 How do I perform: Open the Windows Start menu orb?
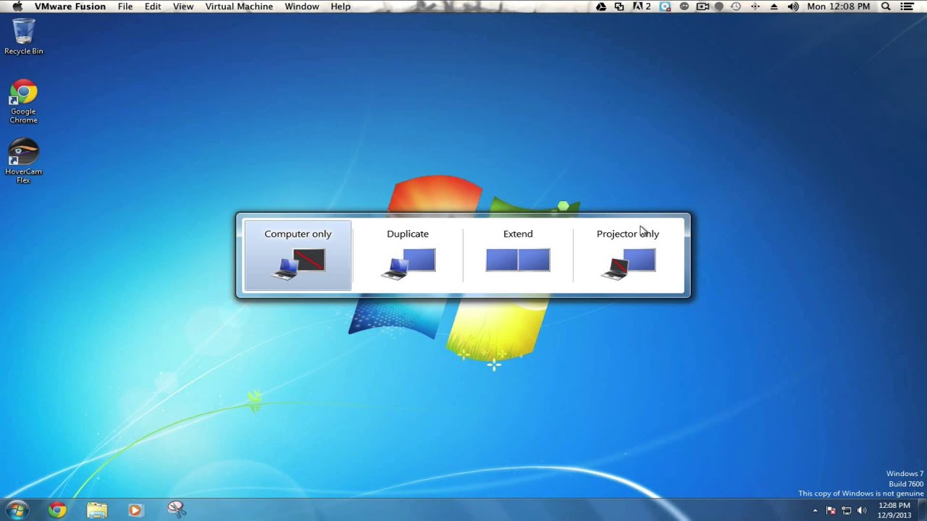(x=17, y=509)
